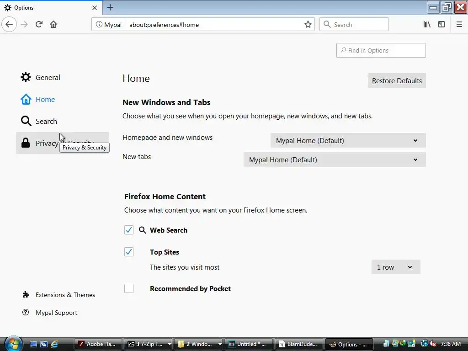Click the toolbar Search box

(x=354, y=25)
